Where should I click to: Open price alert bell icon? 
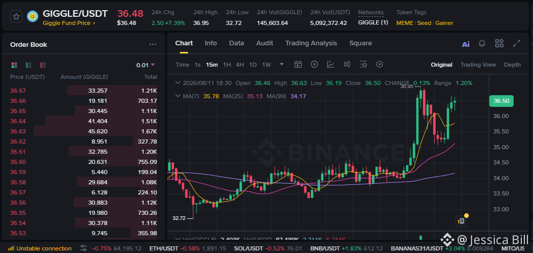tap(482, 43)
